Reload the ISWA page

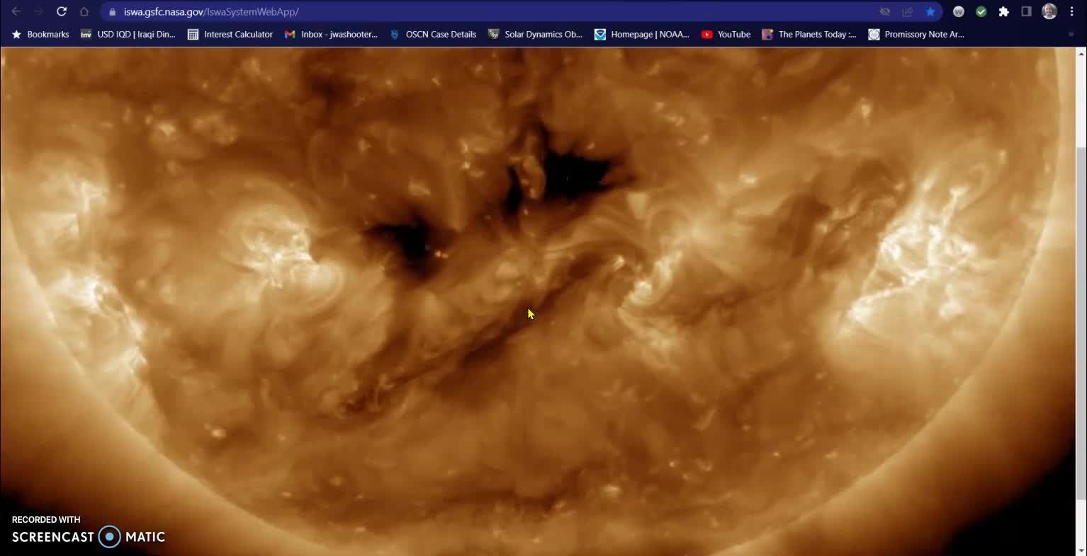(x=62, y=11)
